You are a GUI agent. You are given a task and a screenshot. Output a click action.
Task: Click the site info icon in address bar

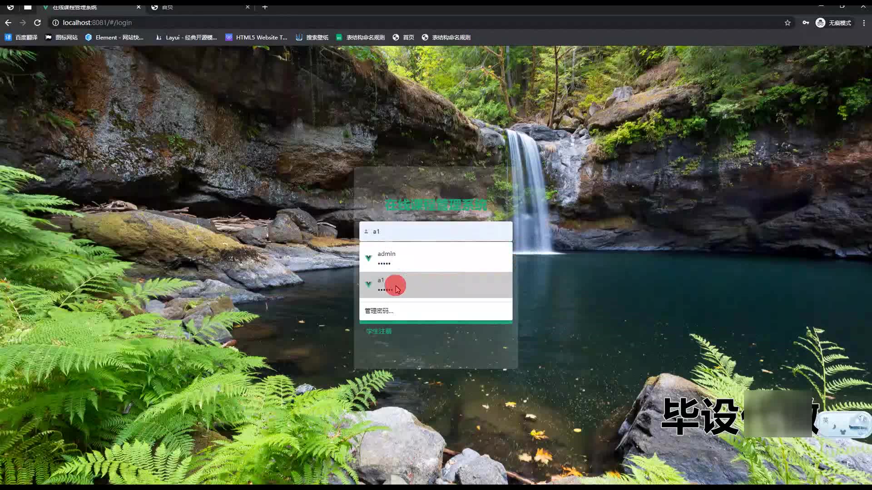click(55, 23)
